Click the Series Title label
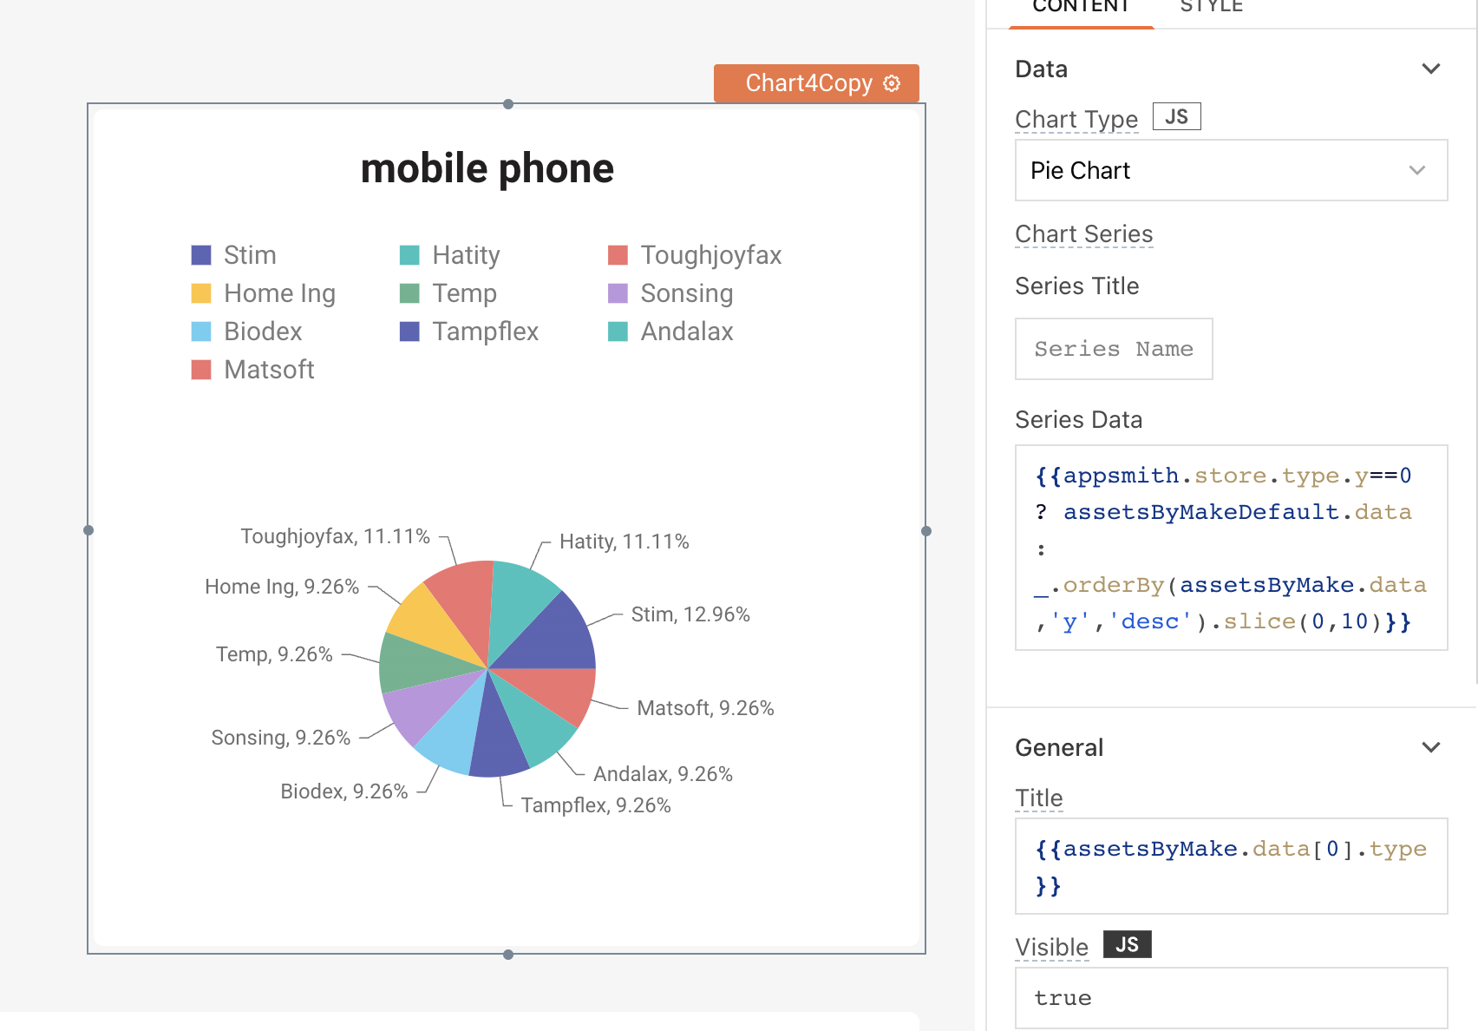Screen dimensions: 1478x1031 [x=1077, y=286]
